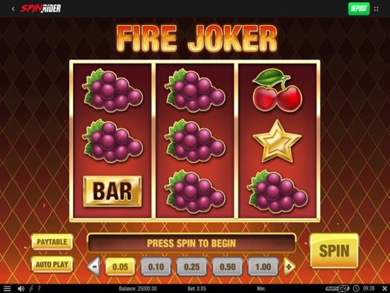Start the game with SPIN button
Screen dimensions: 390x293
pos(334,251)
